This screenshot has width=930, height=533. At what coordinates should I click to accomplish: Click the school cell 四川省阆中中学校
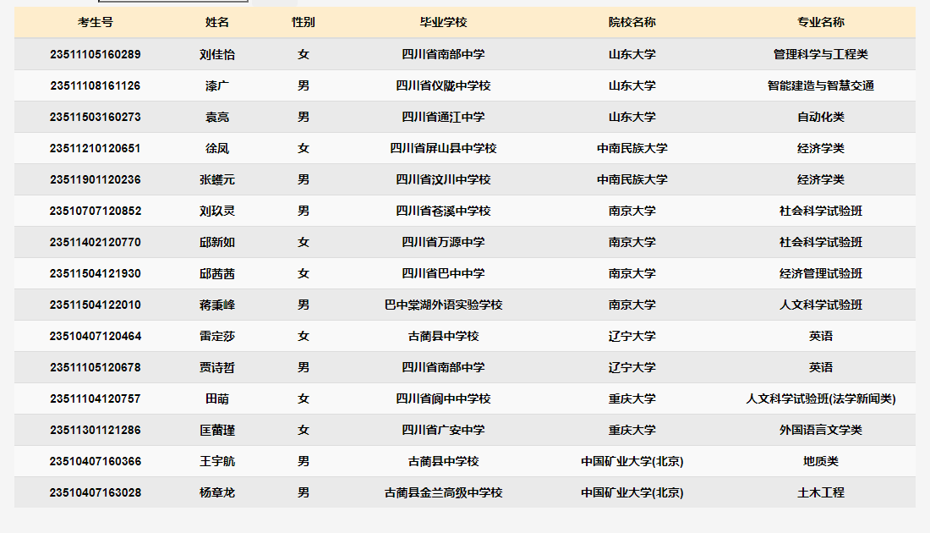(x=443, y=399)
